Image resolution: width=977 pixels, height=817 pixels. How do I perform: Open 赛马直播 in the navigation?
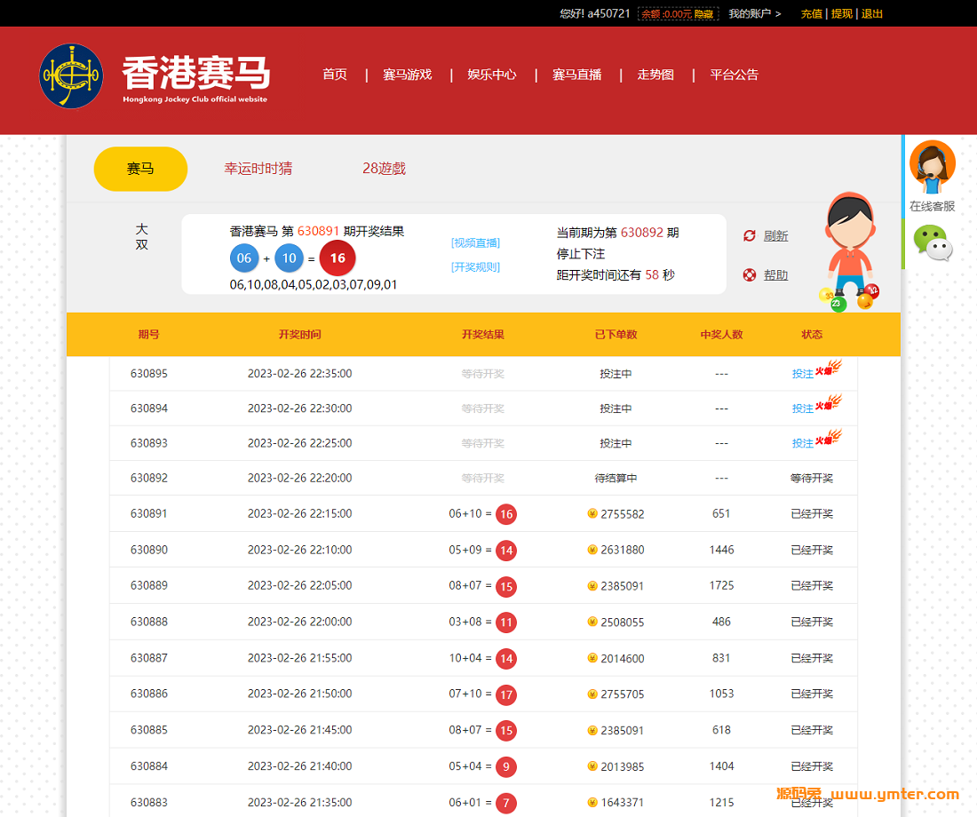coord(577,75)
